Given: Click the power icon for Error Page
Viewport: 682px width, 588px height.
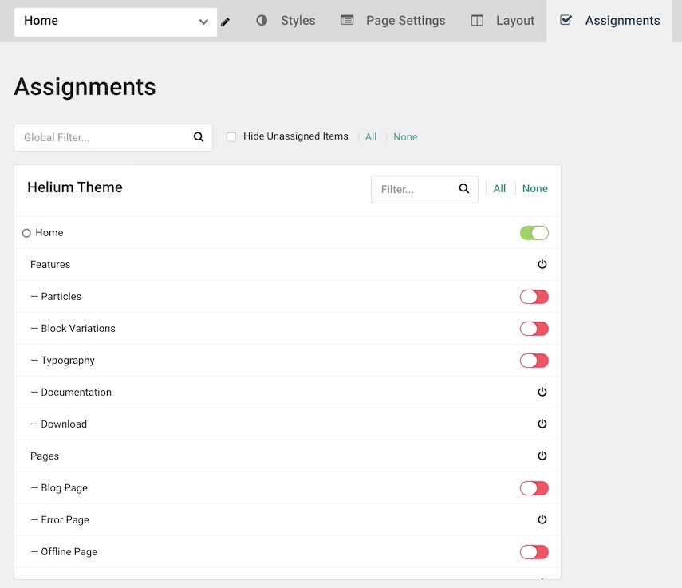Looking at the screenshot, I should coord(542,519).
